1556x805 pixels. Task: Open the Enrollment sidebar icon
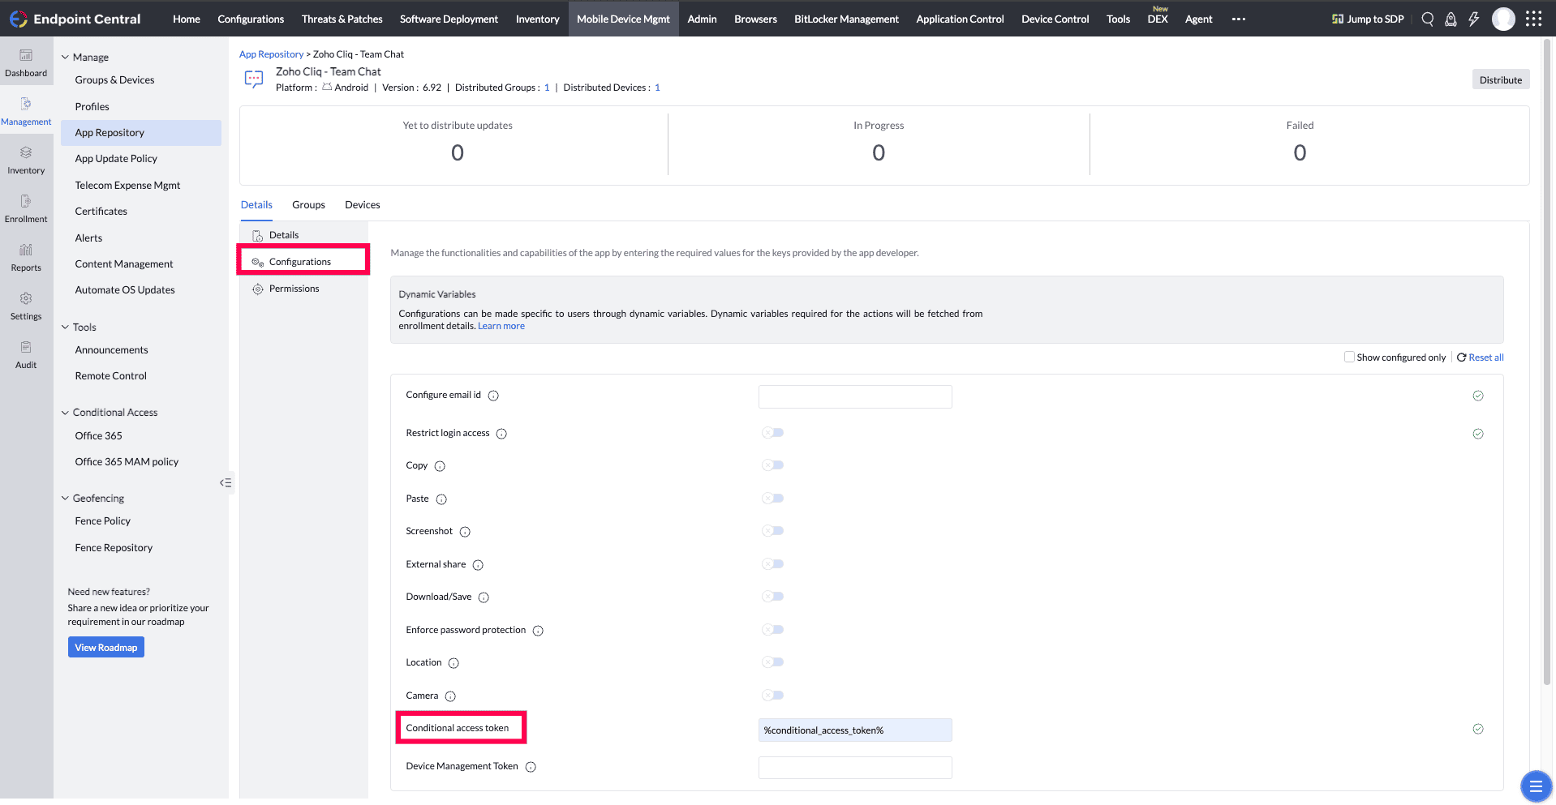point(26,209)
